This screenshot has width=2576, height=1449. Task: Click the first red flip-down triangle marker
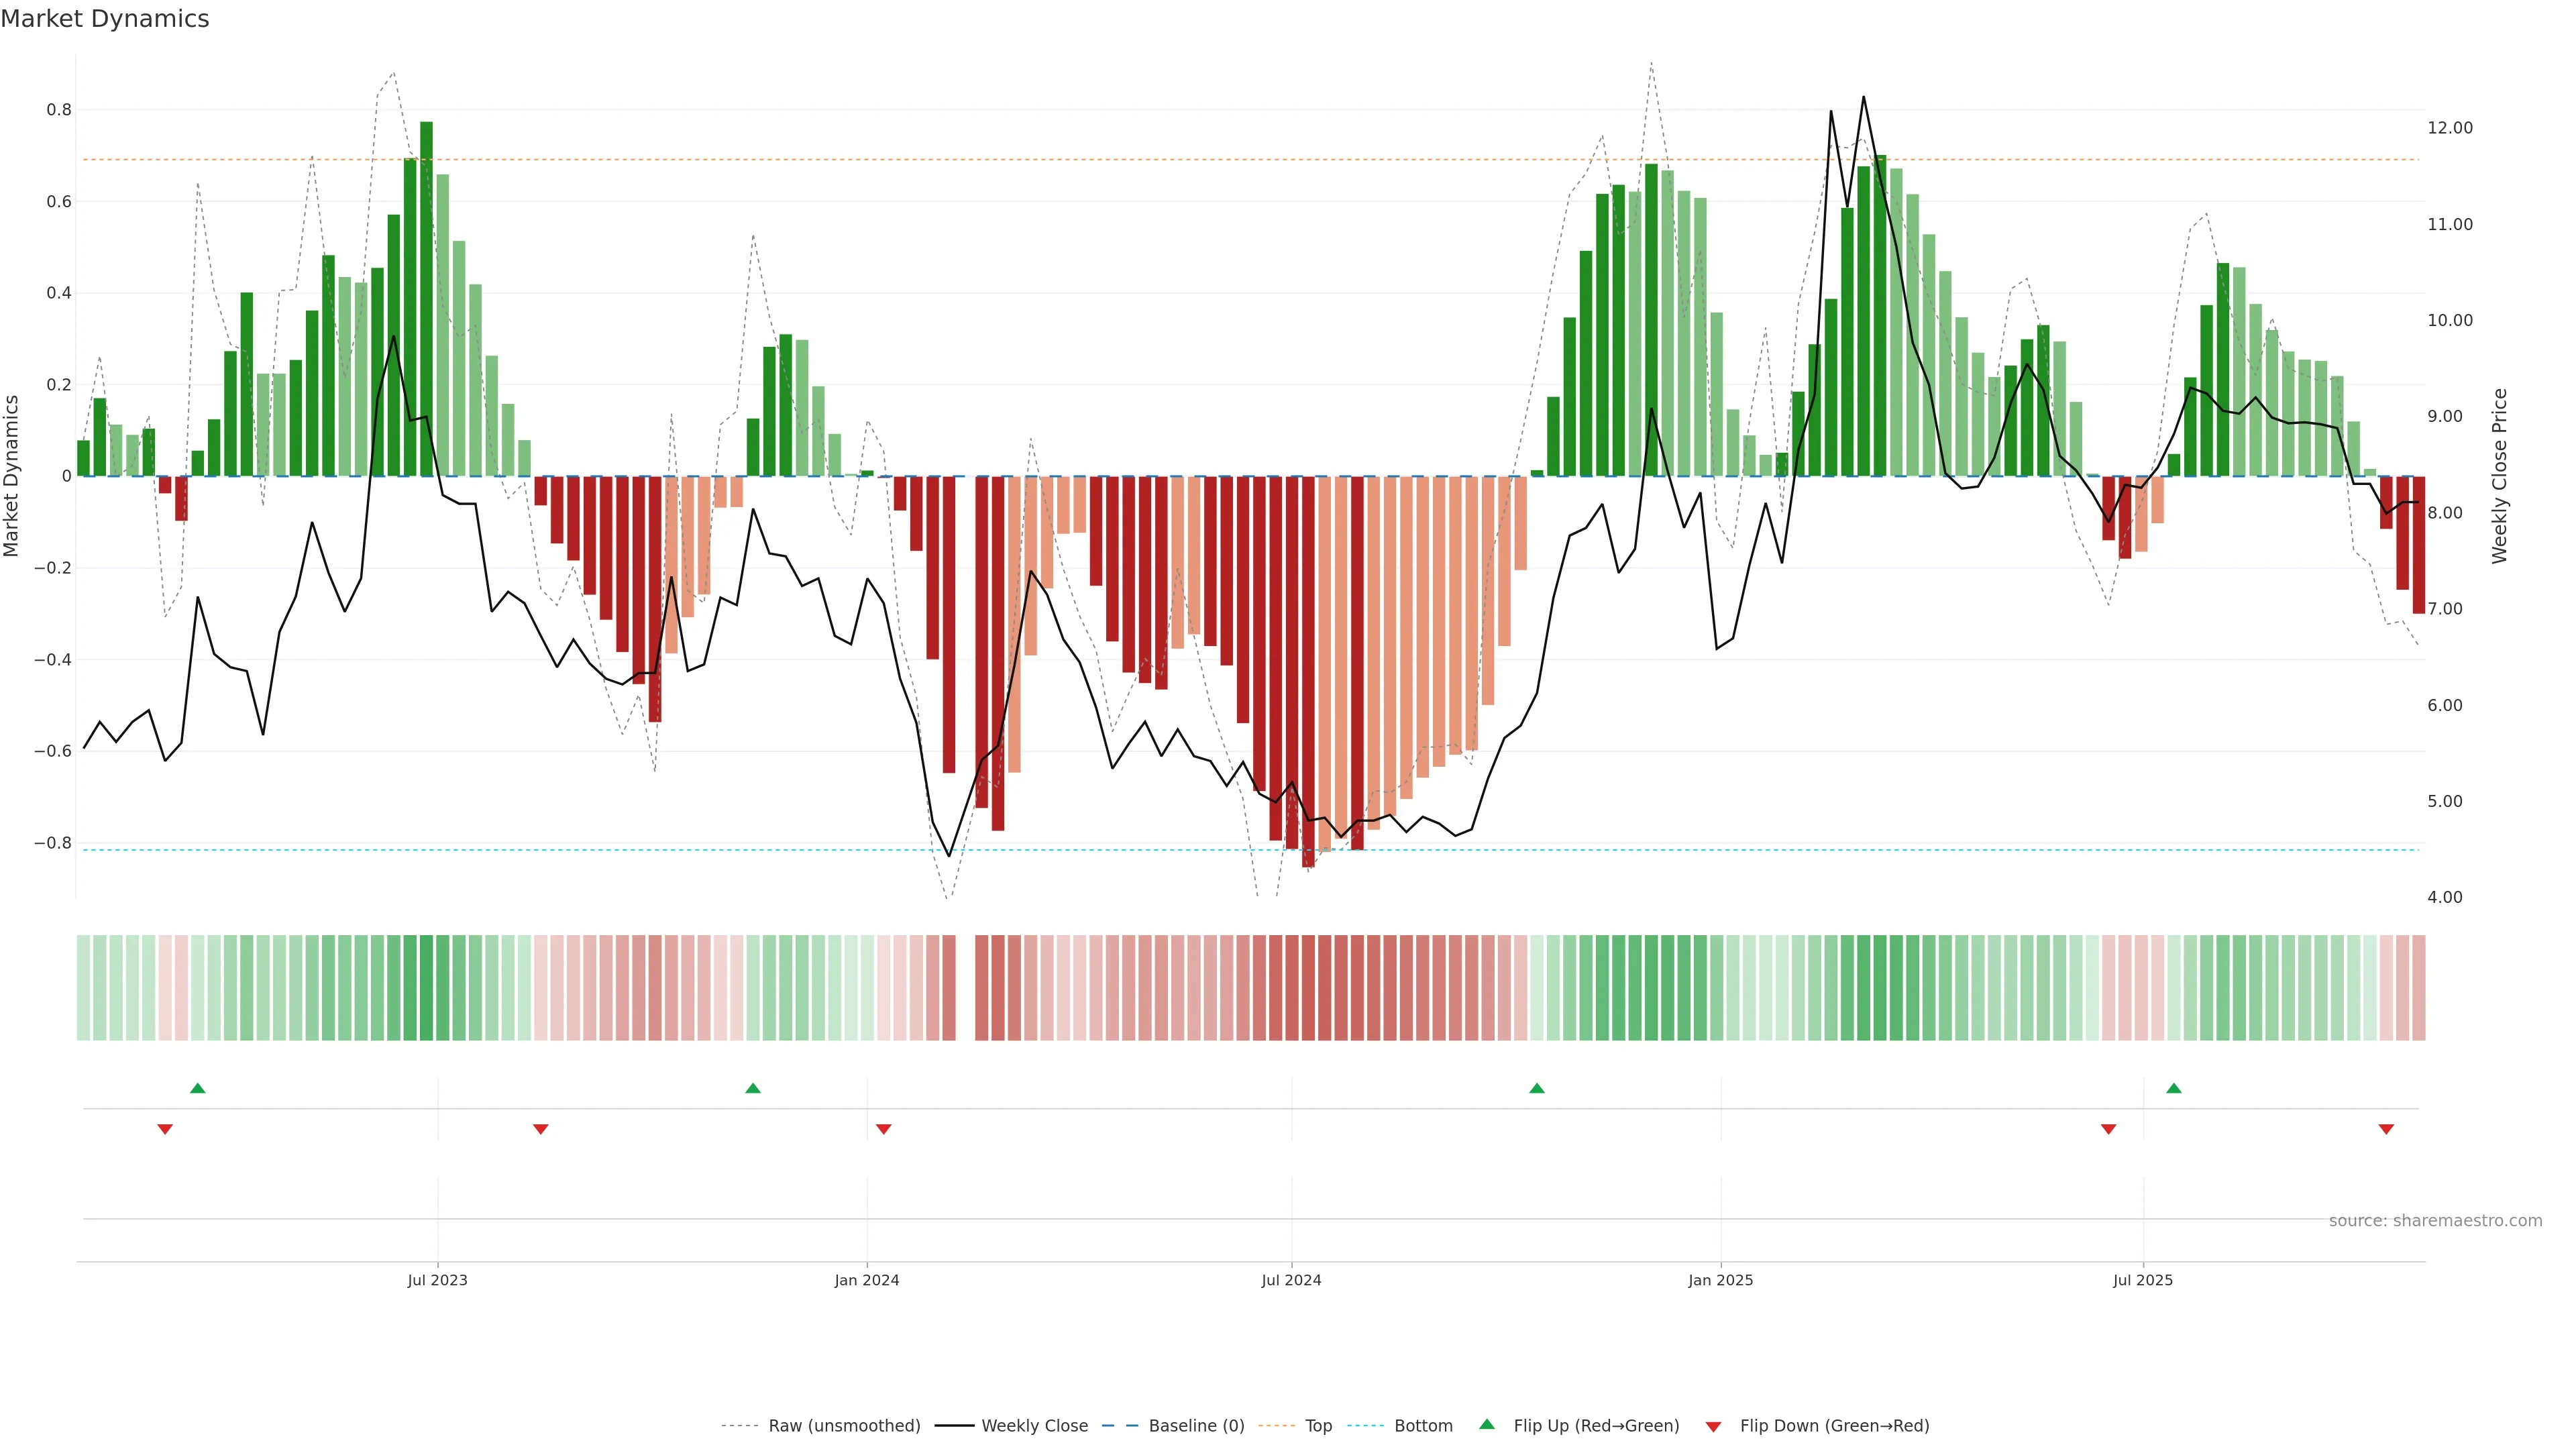(x=165, y=1129)
